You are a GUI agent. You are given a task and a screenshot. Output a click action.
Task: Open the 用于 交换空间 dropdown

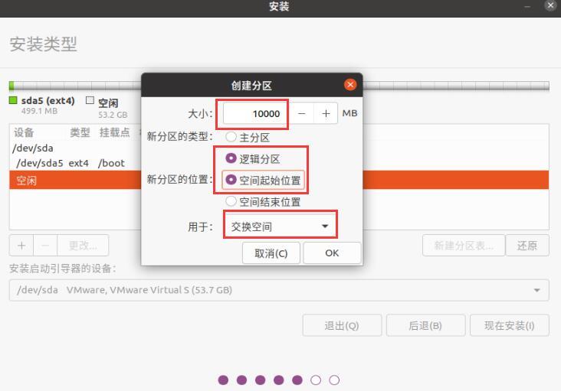pyautogui.click(x=280, y=226)
